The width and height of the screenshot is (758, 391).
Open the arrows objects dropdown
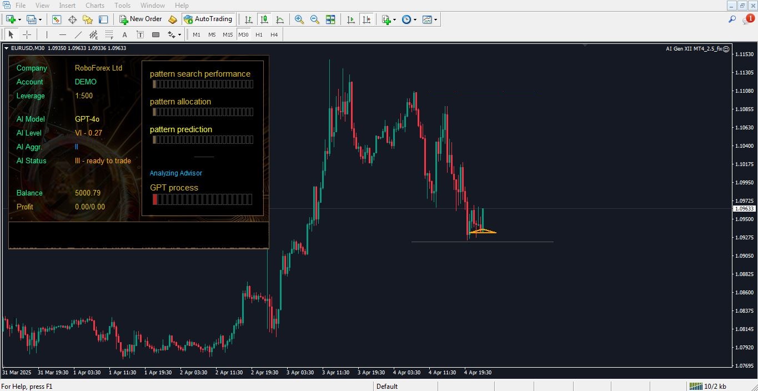click(x=179, y=34)
